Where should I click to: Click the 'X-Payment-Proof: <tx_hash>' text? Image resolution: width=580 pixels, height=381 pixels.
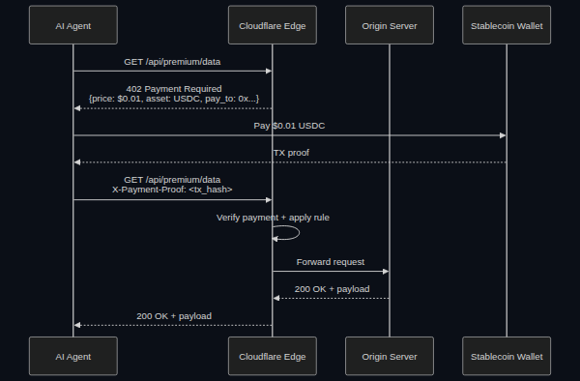coord(172,190)
